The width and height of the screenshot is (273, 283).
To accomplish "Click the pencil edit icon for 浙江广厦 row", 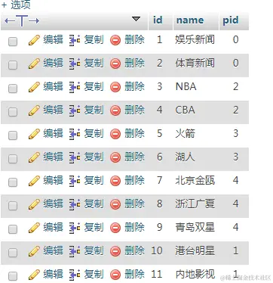I will (x=34, y=204).
